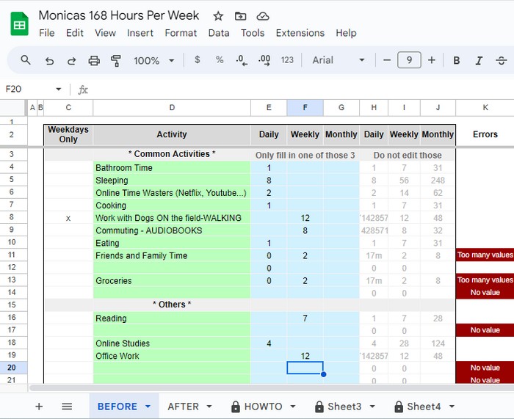Open Sheet4 tab menu arrow
Viewport: 514px width, 419px height.
[452, 407]
